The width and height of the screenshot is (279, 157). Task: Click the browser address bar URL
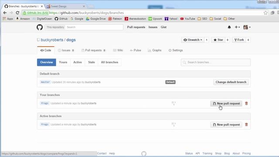point(86,13)
